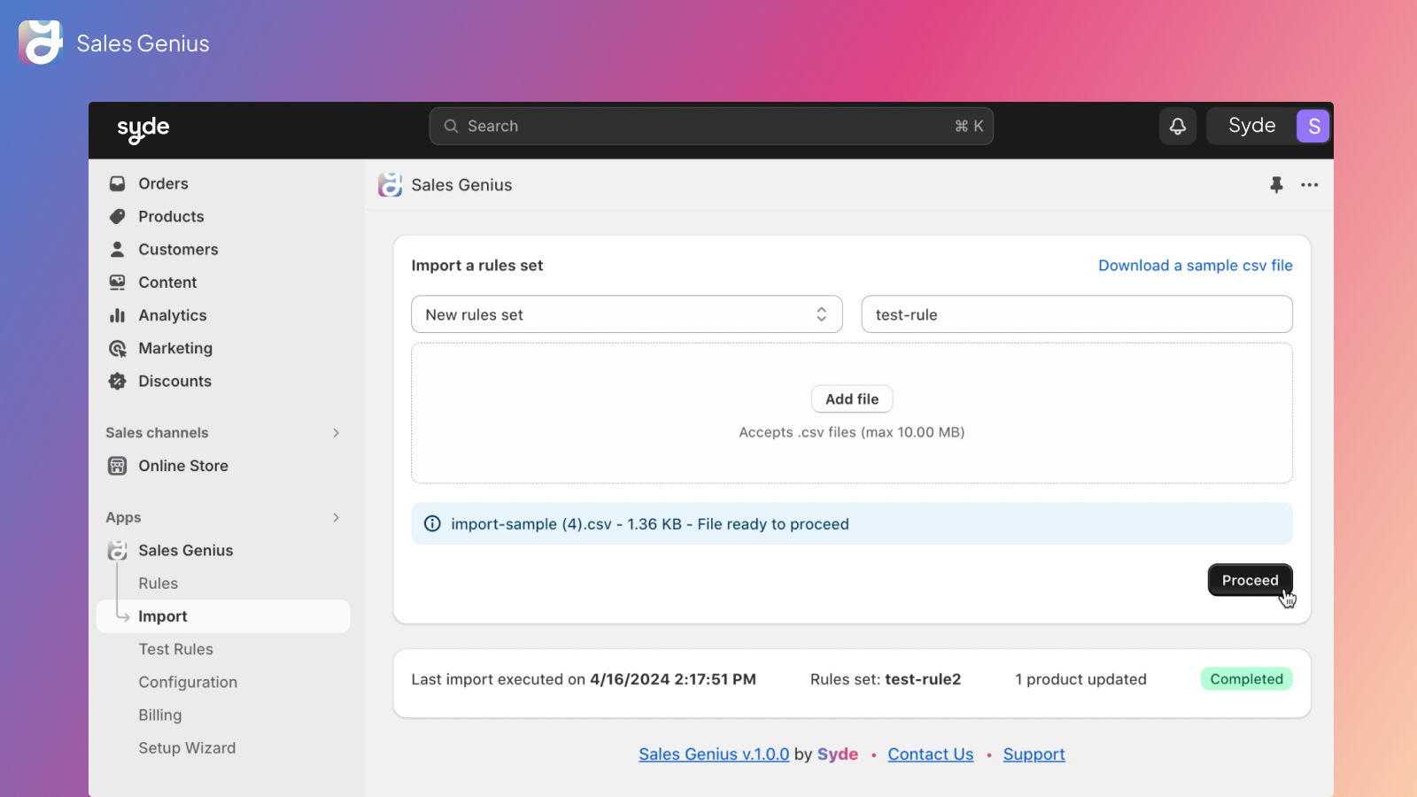Pin the Sales Genius app
This screenshot has width=1417, height=797.
(x=1276, y=185)
